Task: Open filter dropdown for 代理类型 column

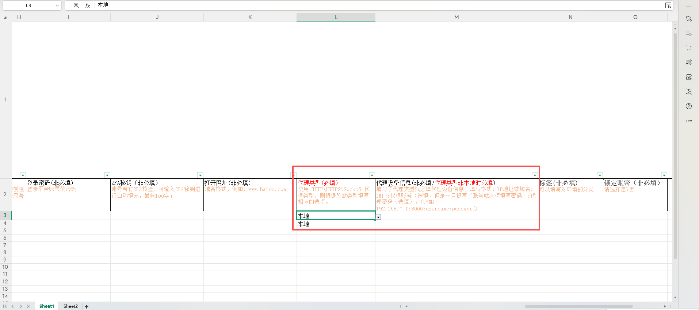Action: coord(372,175)
